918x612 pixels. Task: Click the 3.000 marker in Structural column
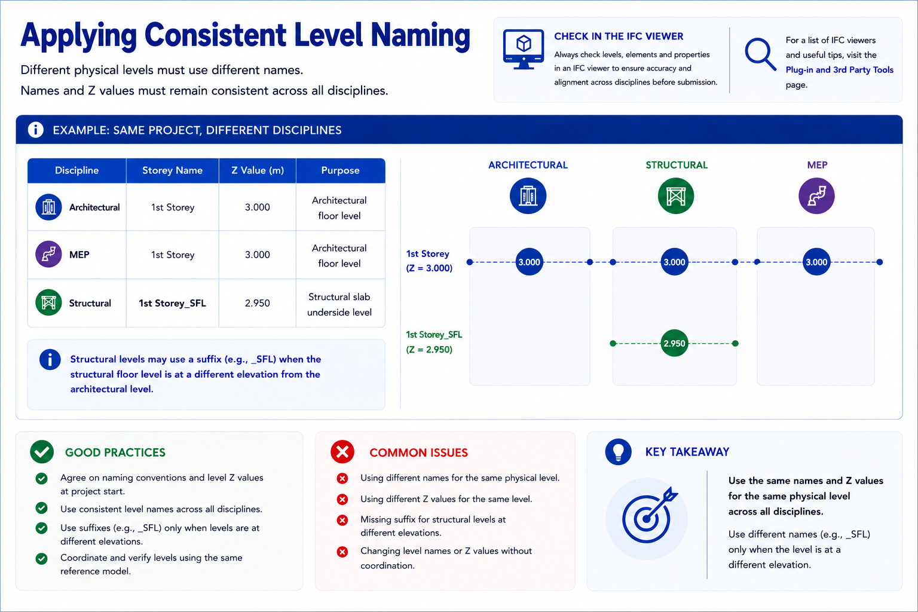tap(675, 262)
